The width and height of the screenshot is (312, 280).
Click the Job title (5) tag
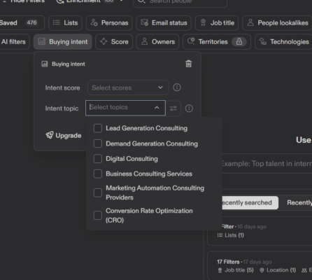[x=235, y=270]
